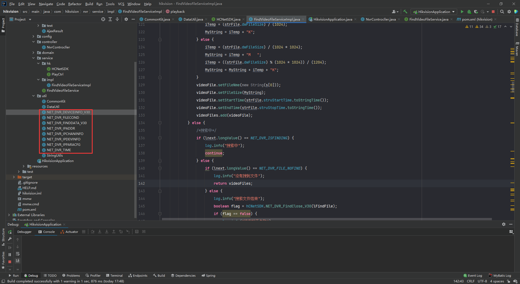Switch to HCNetSDK.java tab
This screenshot has height=284, width=520.
[x=228, y=19]
